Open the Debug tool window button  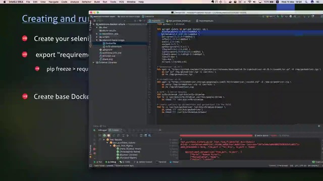(111, 162)
